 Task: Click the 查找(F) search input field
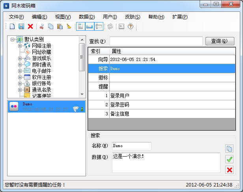[x=156, y=41]
